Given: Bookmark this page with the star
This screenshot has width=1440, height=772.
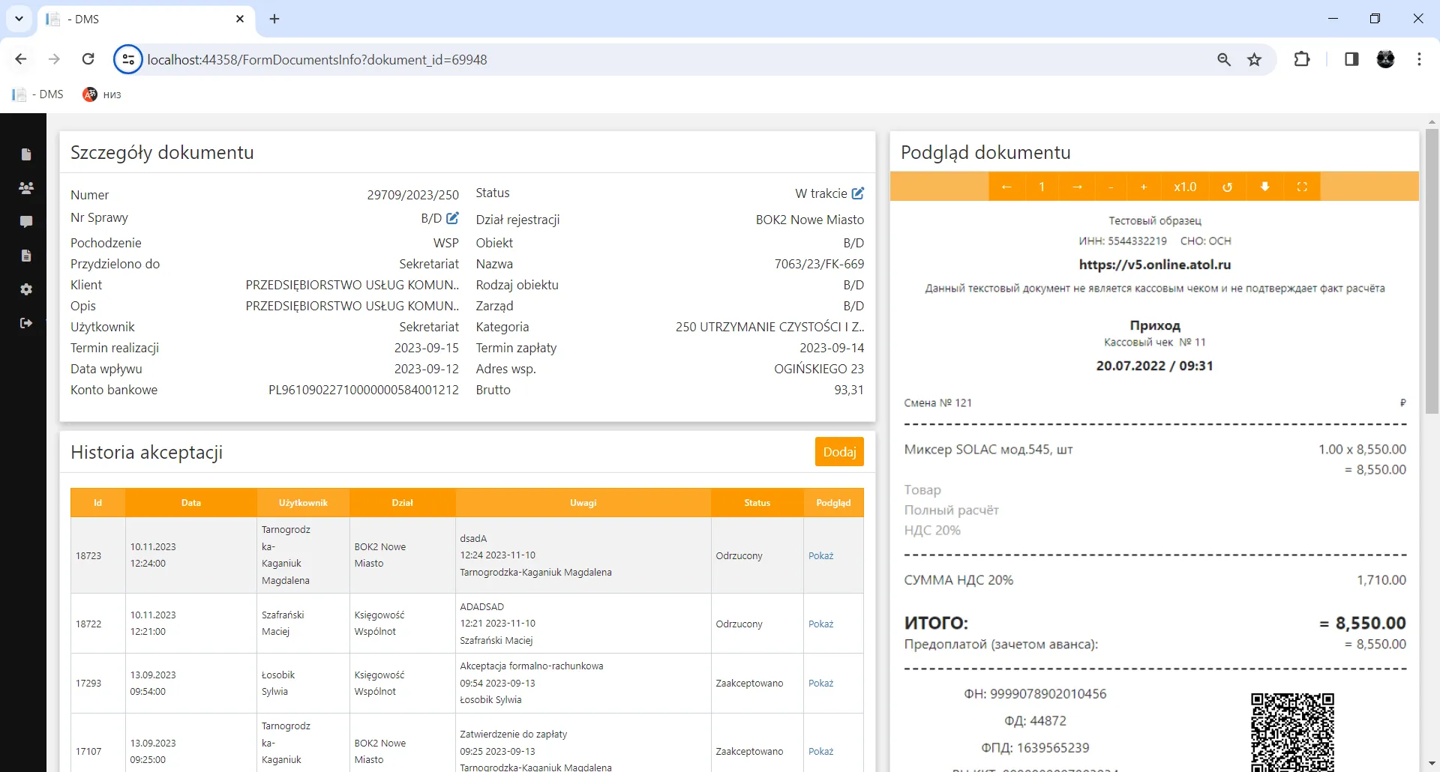Looking at the screenshot, I should pos(1254,59).
